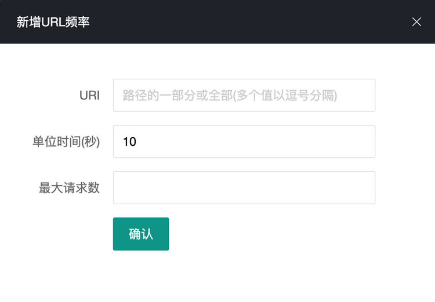Select the field next to the URI label
Screen dimensions: 435x302
click(244, 95)
